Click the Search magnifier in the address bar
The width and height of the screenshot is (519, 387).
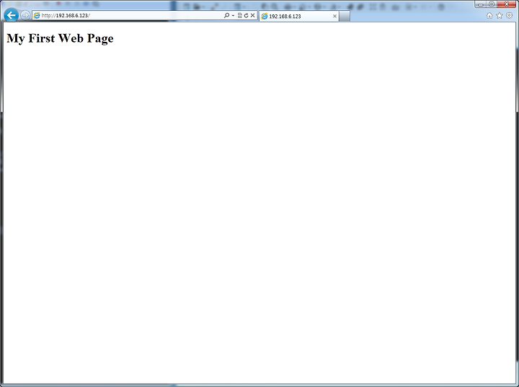point(227,15)
